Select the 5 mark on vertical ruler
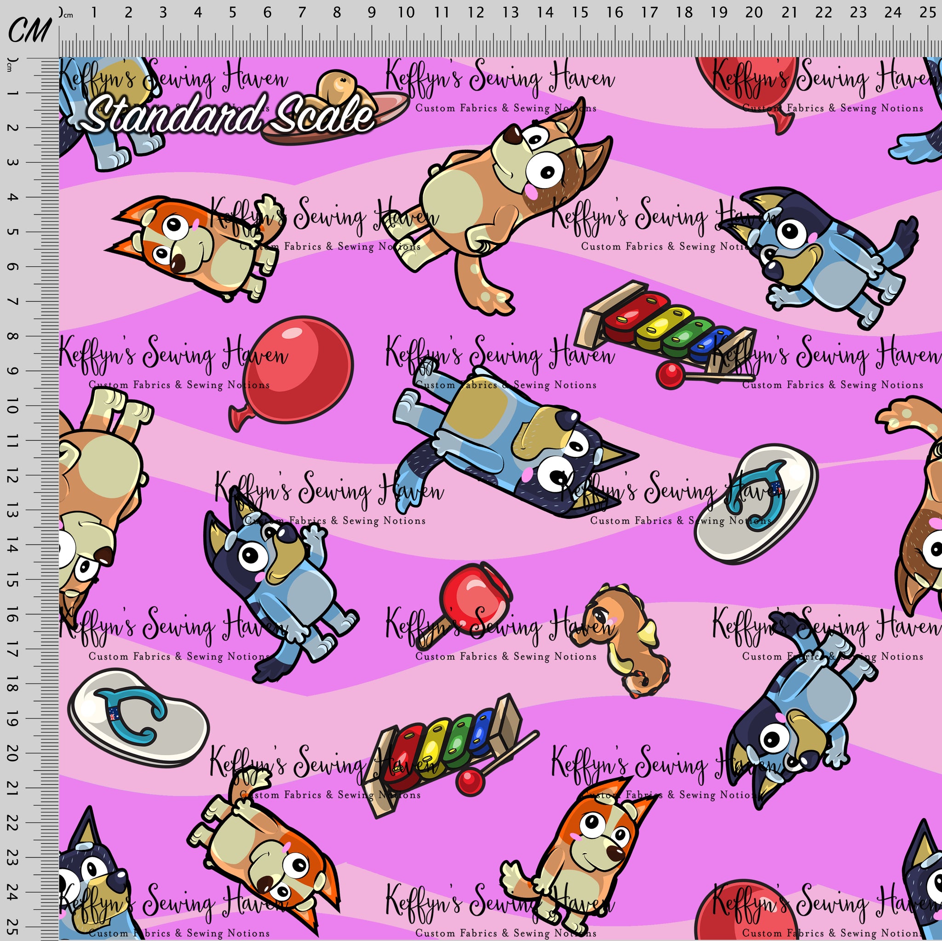The width and height of the screenshot is (942, 941). pyautogui.click(x=13, y=232)
